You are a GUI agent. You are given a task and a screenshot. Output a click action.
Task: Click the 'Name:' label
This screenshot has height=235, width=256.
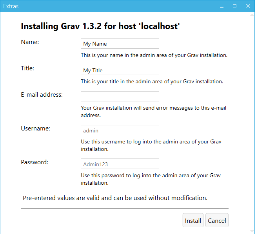[x=30, y=42]
